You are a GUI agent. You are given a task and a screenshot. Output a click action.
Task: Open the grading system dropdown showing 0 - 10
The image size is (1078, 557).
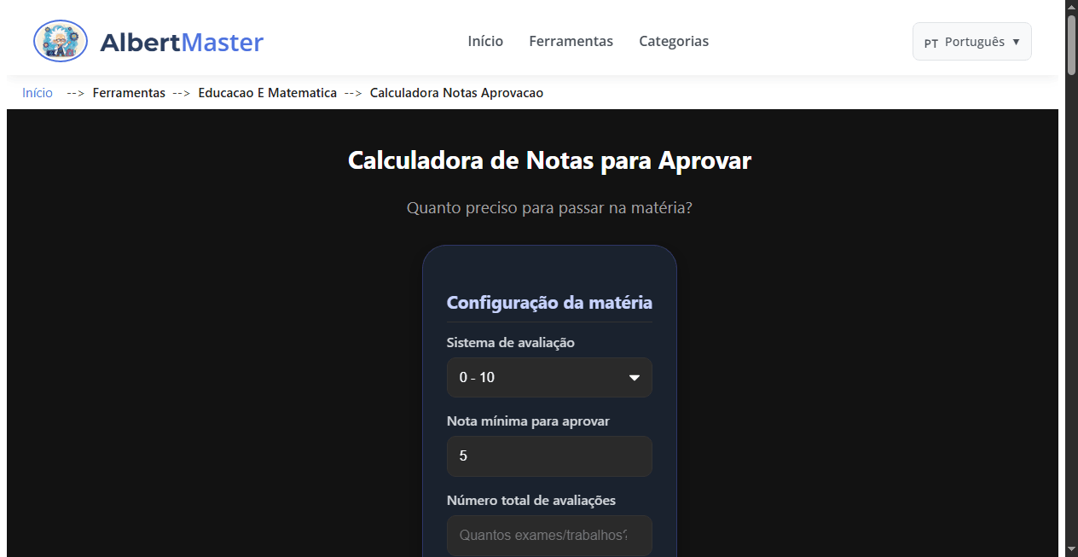pyautogui.click(x=549, y=377)
